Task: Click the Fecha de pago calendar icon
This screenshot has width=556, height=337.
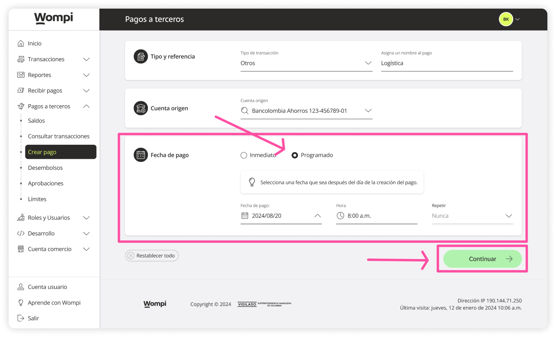Action: pyautogui.click(x=140, y=154)
